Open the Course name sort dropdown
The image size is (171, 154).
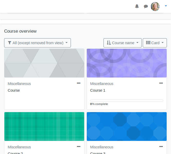122,43
